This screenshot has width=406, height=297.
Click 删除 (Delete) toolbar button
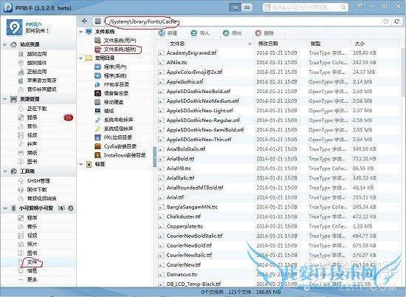tap(264, 33)
